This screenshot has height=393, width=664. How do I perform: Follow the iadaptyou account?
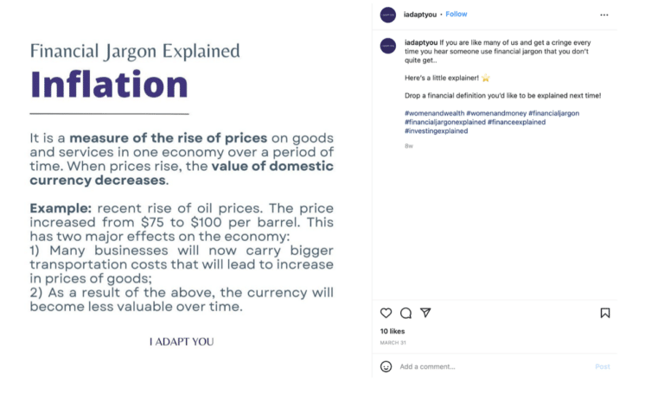coord(456,15)
